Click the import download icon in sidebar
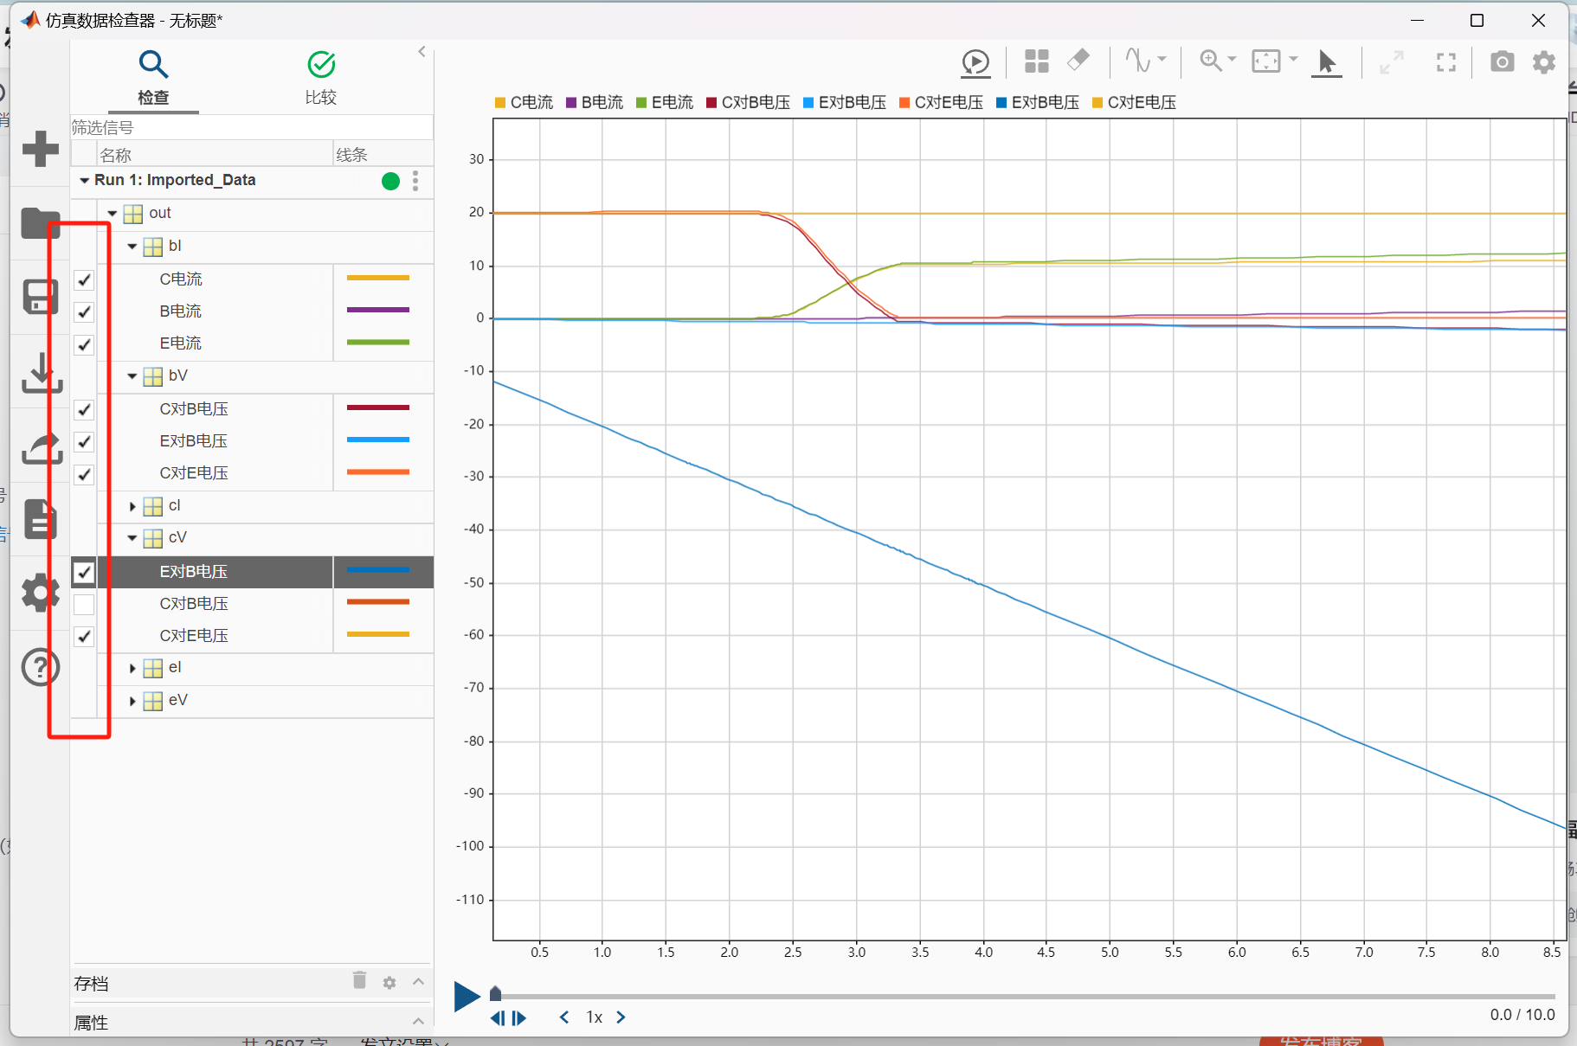This screenshot has height=1046, width=1577. (x=41, y=372)
